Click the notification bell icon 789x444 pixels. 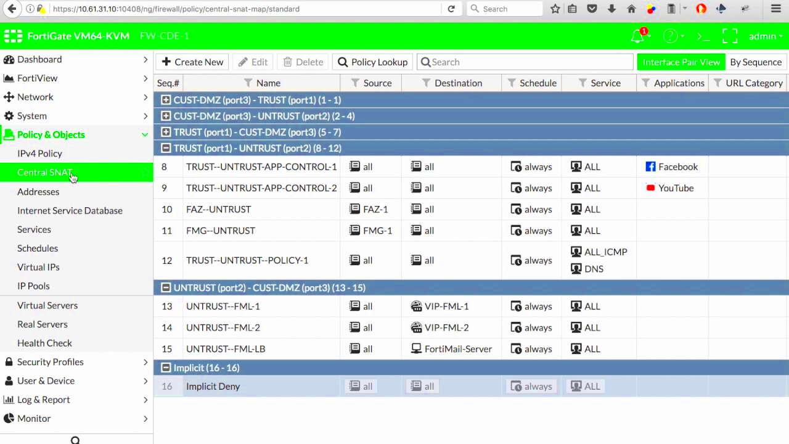637,36
